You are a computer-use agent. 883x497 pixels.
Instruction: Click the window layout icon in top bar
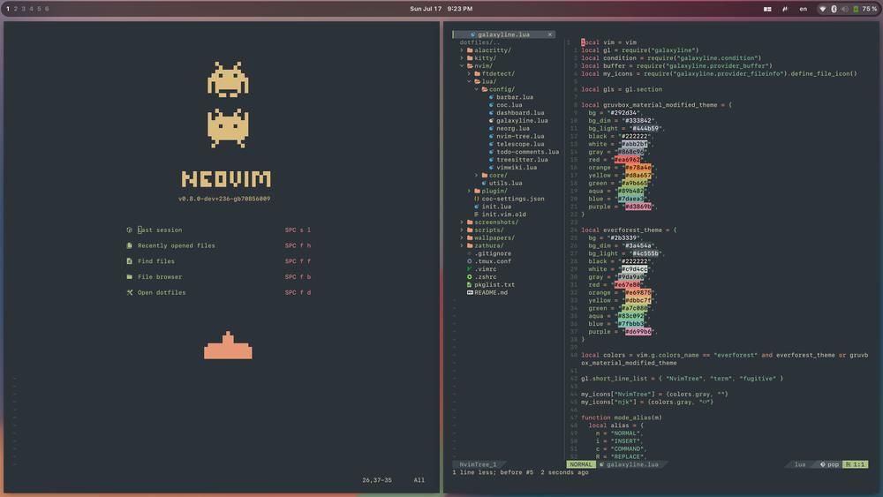(767, 9)
